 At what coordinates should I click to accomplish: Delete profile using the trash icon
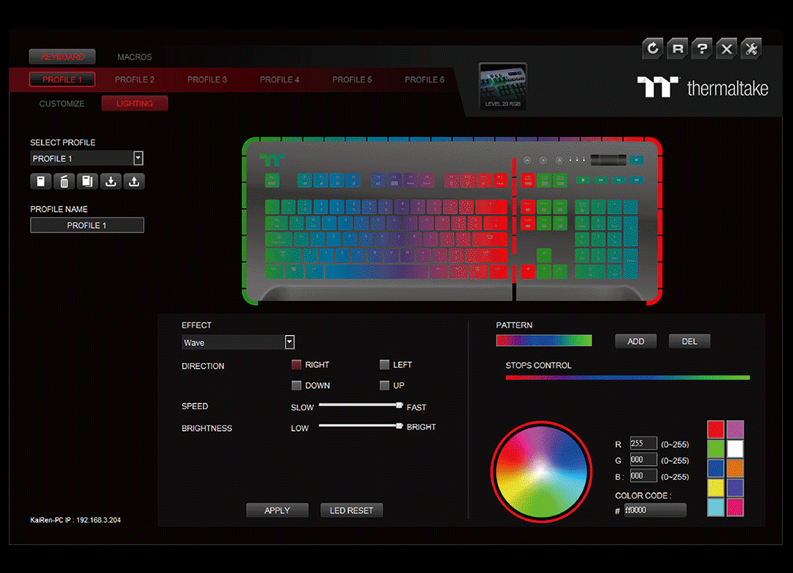[64, 181]
